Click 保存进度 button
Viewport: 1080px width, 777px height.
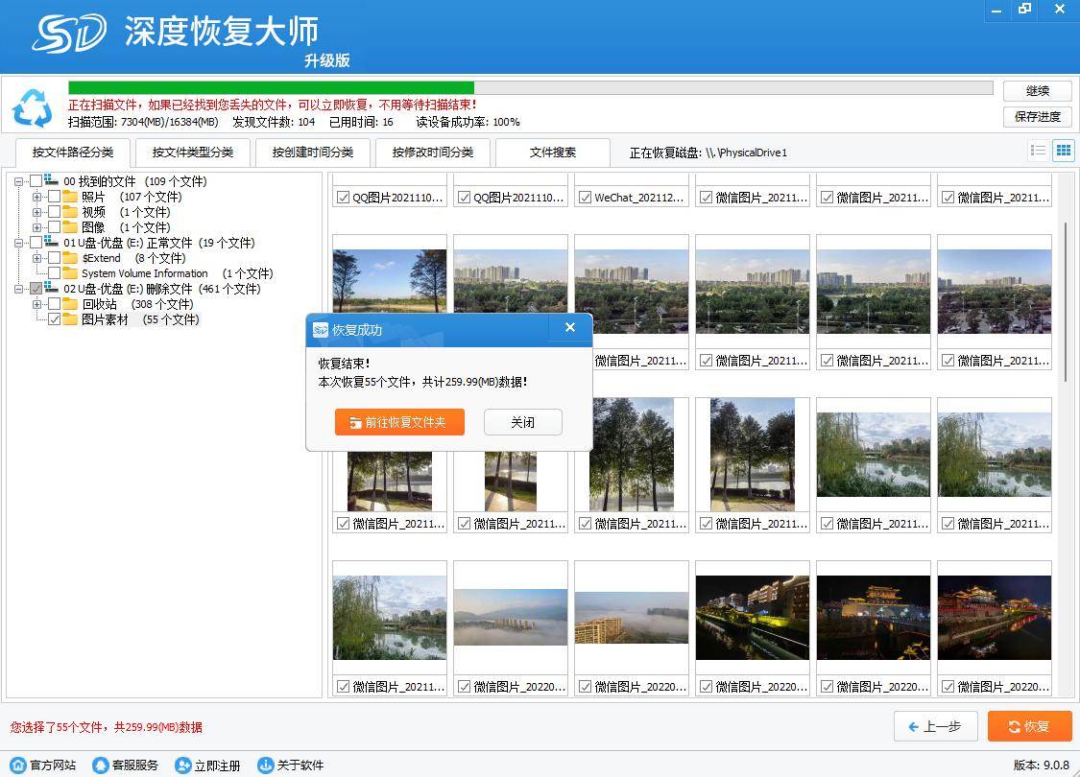pyautogui.click(x=1038, y=116)
